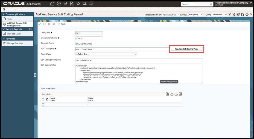Open the Record Type dropdown
Viewport: 254px width, 139px height.
pos(106,54)
